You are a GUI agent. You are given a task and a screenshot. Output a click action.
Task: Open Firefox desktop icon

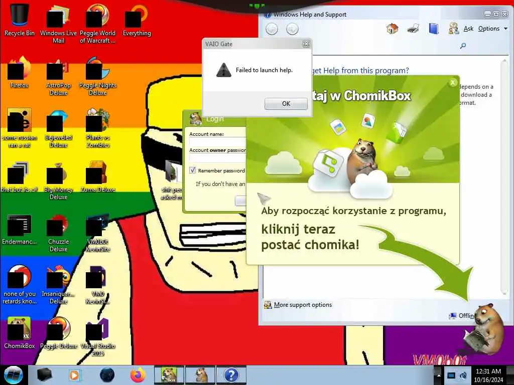20,72
